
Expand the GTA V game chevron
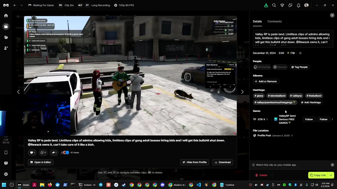click(267, 119)
